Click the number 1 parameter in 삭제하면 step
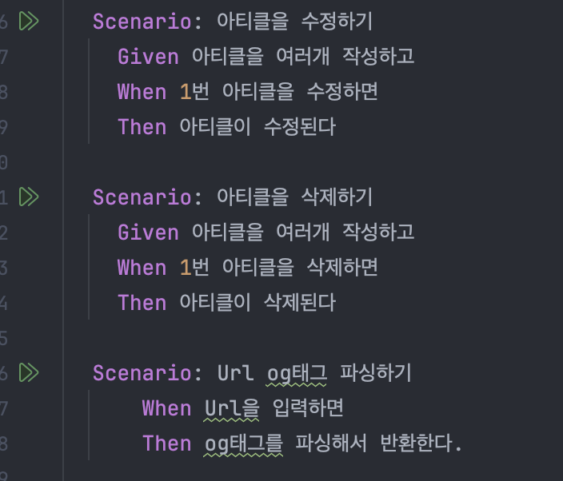The image size is (563, 481). (x=186, y=267)
